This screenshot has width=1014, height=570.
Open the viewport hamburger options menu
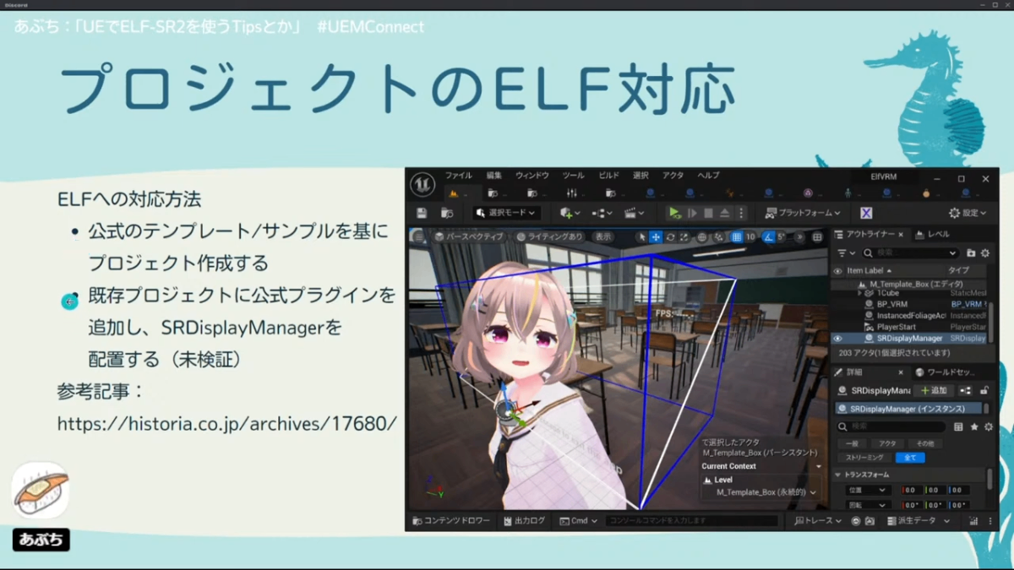(x=417, y=236)
